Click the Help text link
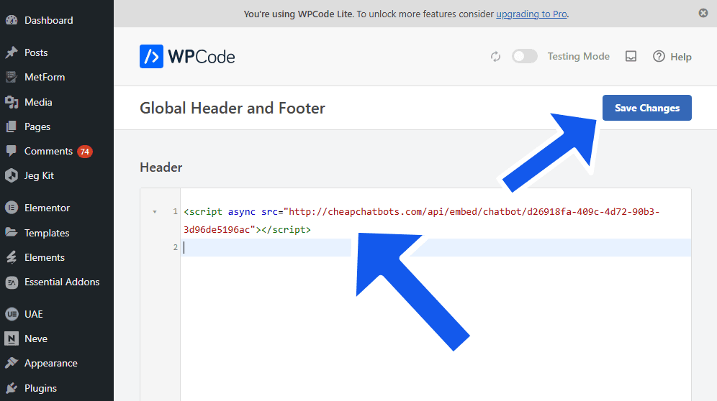 pos(680,57)
